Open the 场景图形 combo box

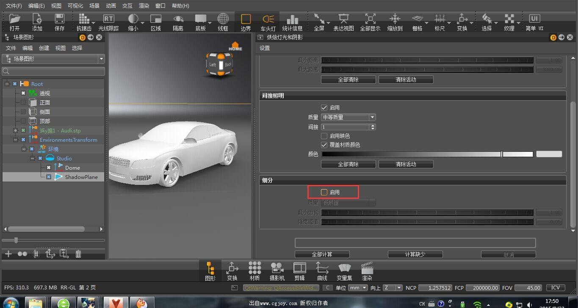coord(53,59)
